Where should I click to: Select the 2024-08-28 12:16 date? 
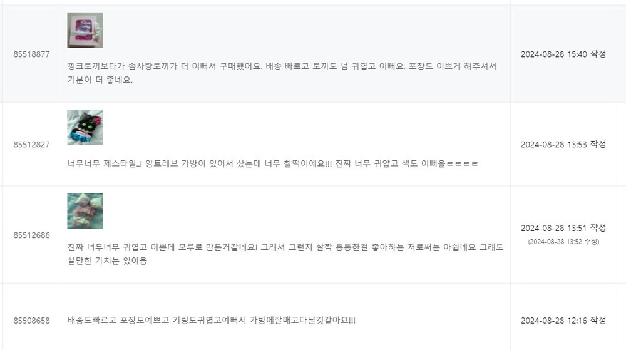tap(553, 321)
